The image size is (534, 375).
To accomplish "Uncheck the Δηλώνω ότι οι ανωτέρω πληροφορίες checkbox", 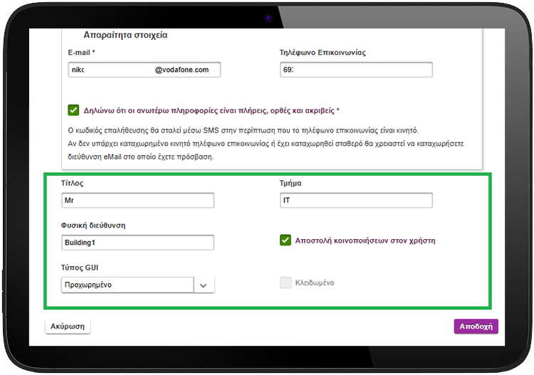I will click(x=73, y=110).
